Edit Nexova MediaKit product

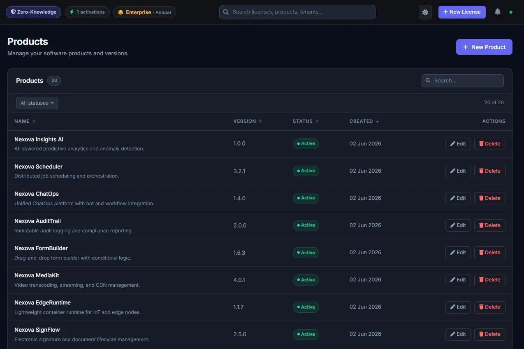tap(458, 280)
